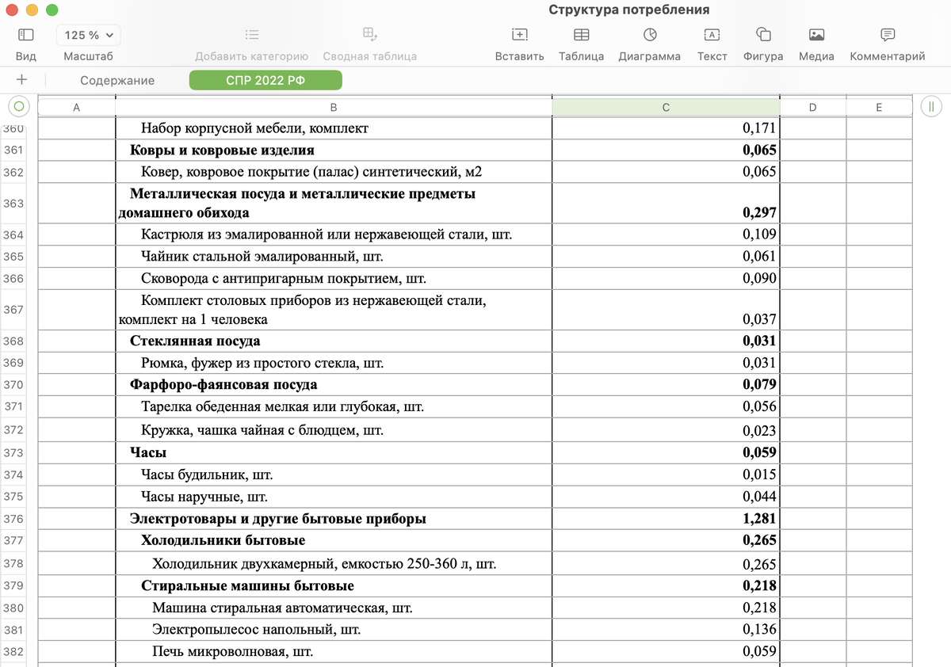Click the Добавить категорию icon
Image resolution: width=951 pixels, height=667 pixels.
click(251, 35)
